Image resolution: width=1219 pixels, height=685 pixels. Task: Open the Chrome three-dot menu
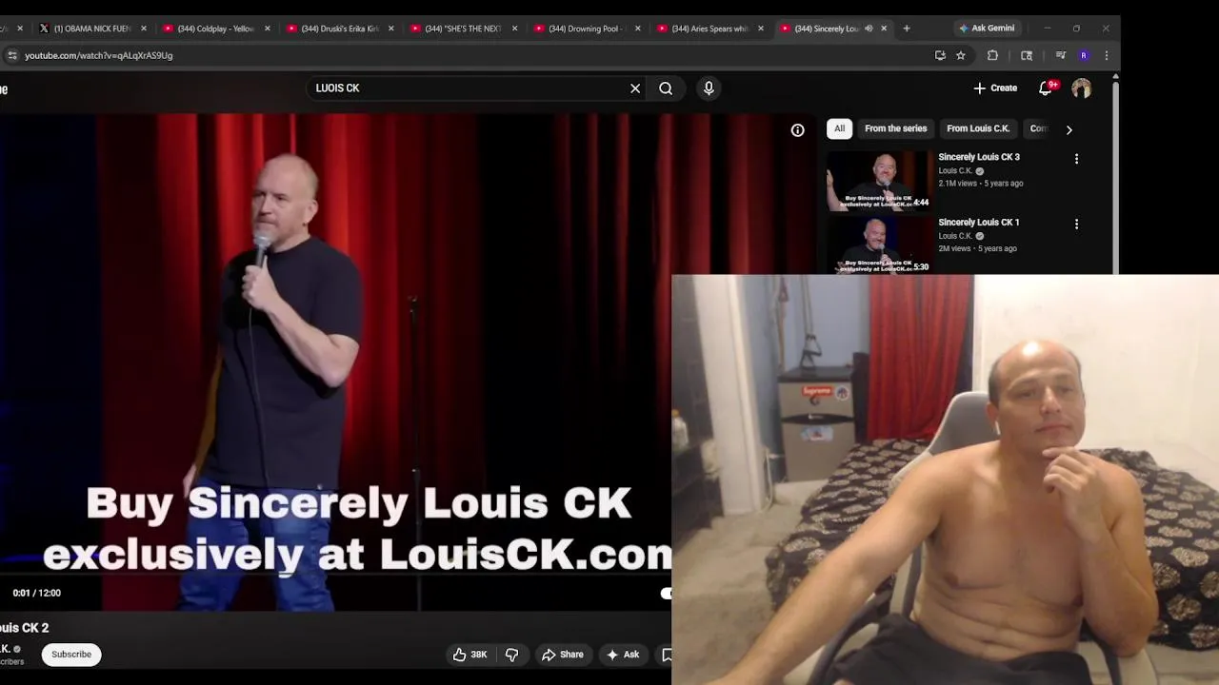pyautogui.click(x=1107, y=55)
